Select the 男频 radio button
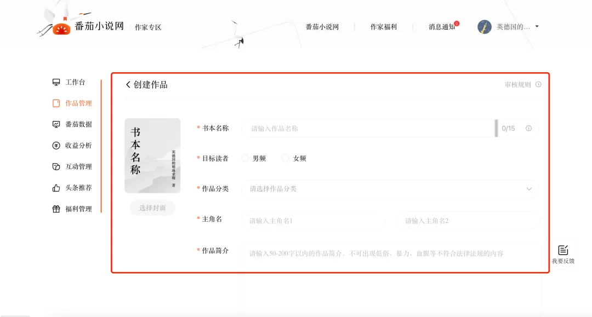 [x=245, y=158]
